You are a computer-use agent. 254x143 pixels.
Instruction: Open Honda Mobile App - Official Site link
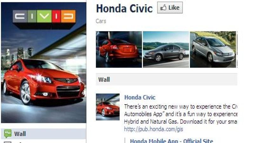pyautogui.click(x=171, y=140)
